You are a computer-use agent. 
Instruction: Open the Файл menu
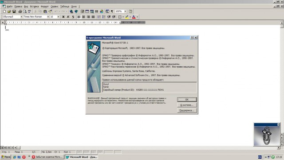10,7
